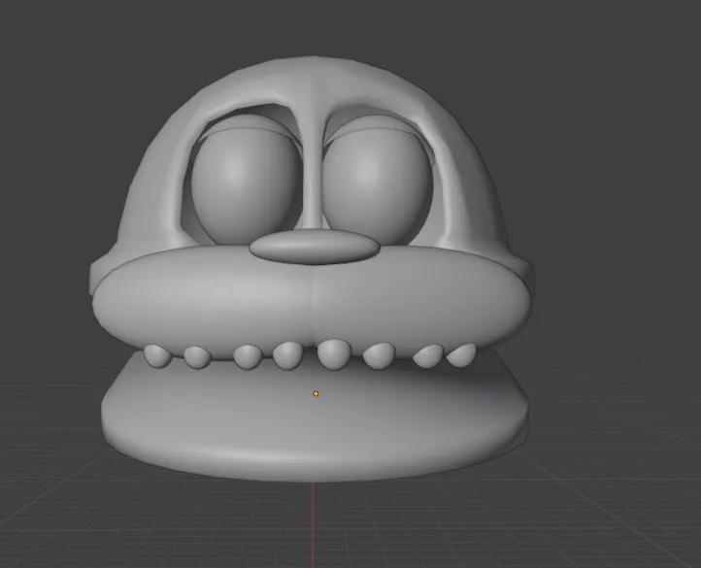Click the orange object origin dot
The height and width of the screenshot is (568, 701).
click(316, 393)
